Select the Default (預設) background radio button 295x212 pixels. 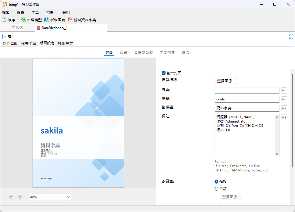pyautogui.click(x=217, y=182)
